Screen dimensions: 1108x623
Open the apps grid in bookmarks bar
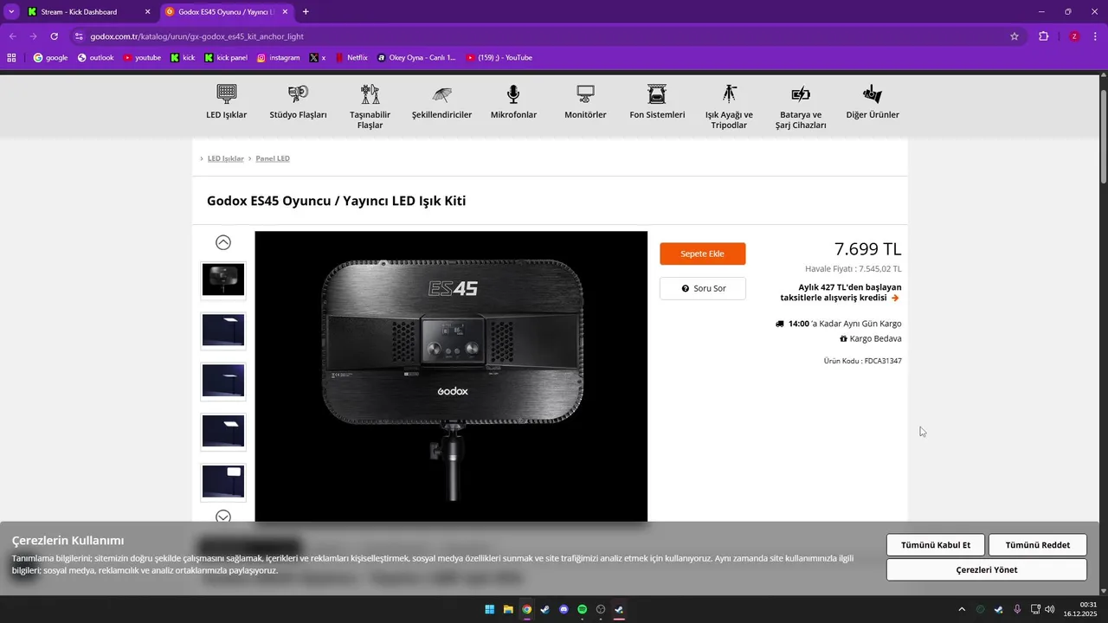click(11, 58)
